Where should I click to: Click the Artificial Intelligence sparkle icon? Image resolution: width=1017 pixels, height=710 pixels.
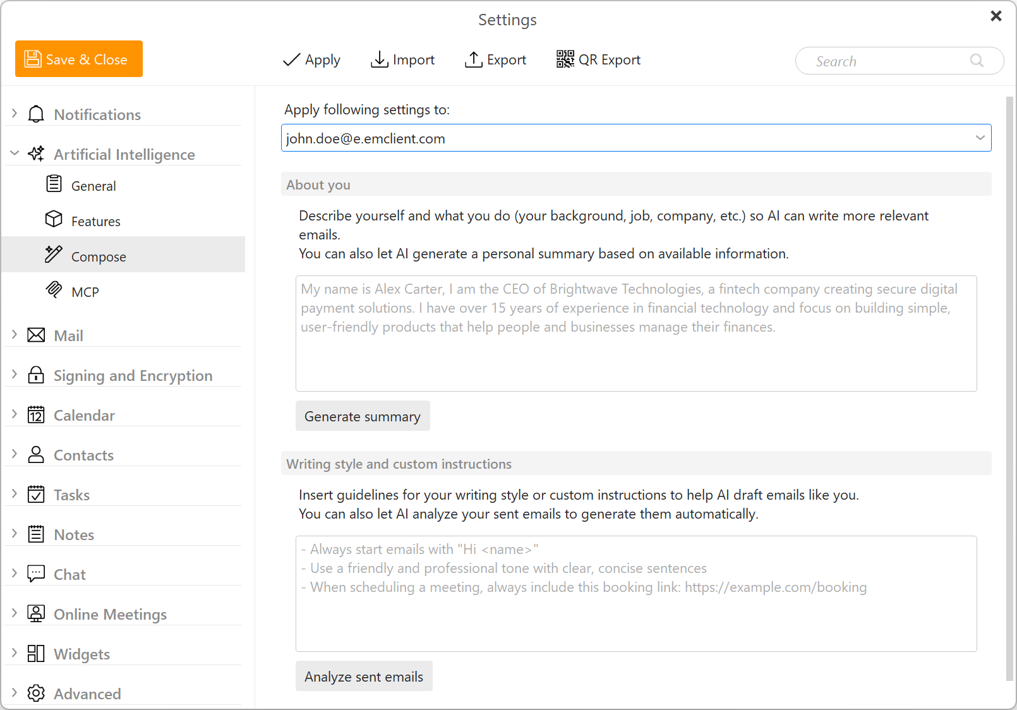[x=36, y=153]
